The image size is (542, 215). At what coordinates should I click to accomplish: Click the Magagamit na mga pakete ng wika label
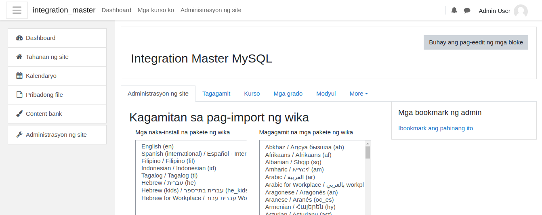tap(306, 132)
